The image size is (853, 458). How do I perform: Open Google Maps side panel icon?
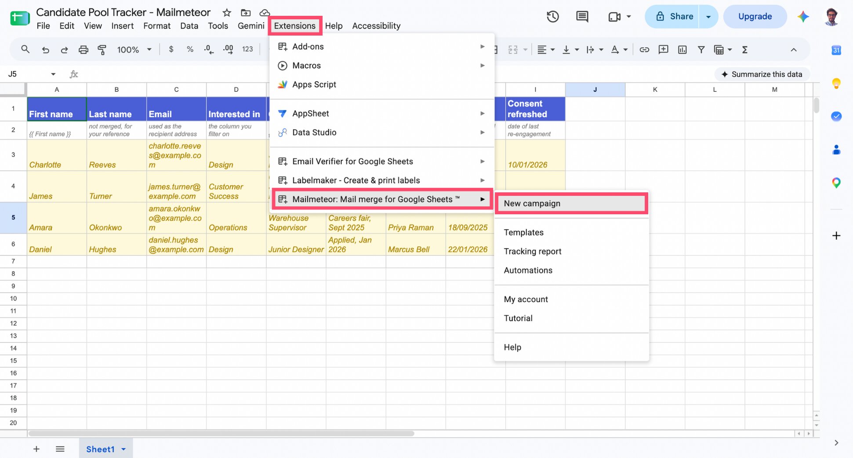pyautogui.click(x=836, y=183)
